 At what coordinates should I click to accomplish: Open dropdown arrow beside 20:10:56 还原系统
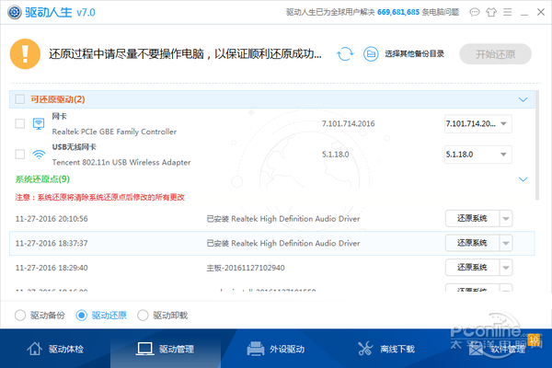pos(506,219)
